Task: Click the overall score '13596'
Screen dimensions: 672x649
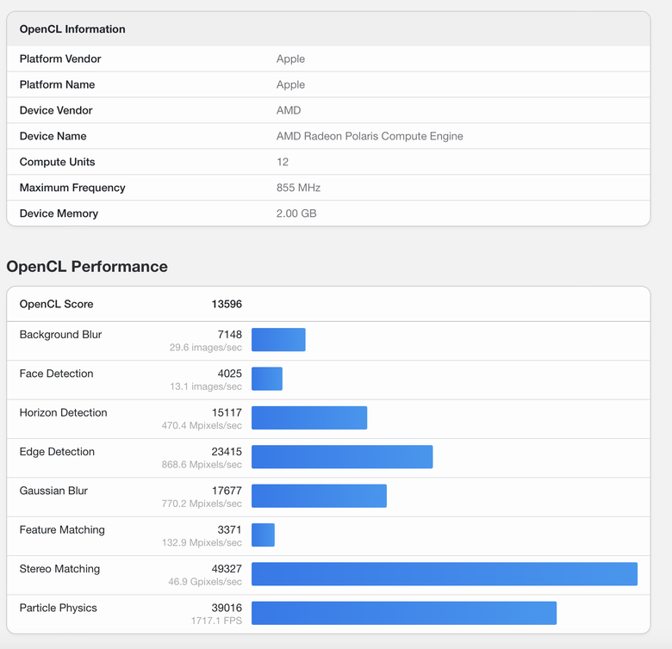Action: point(227,304)
